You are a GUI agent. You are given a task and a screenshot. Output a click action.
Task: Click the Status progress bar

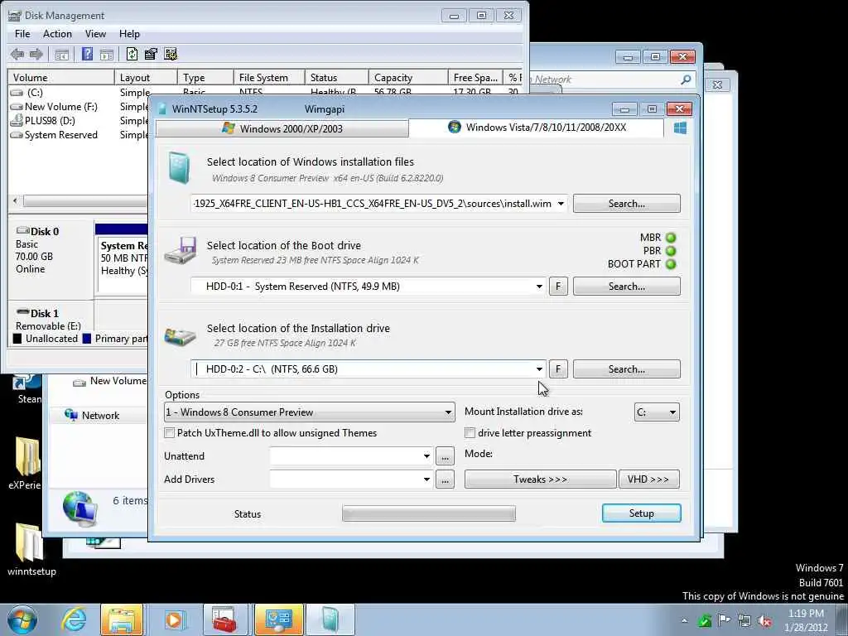(429, 513)
